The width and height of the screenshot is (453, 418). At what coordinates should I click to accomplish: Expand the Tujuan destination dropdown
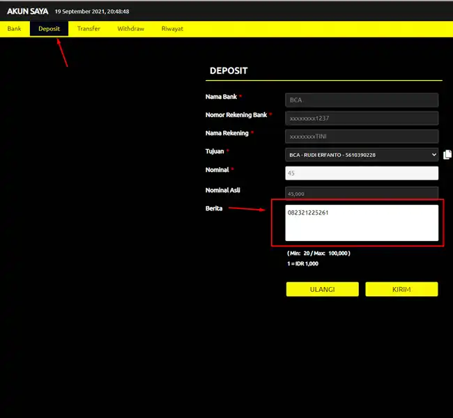pyautogui.click(x=362, y=155)
